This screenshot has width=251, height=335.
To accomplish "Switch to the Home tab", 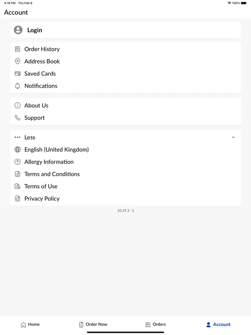I will 30,325.
